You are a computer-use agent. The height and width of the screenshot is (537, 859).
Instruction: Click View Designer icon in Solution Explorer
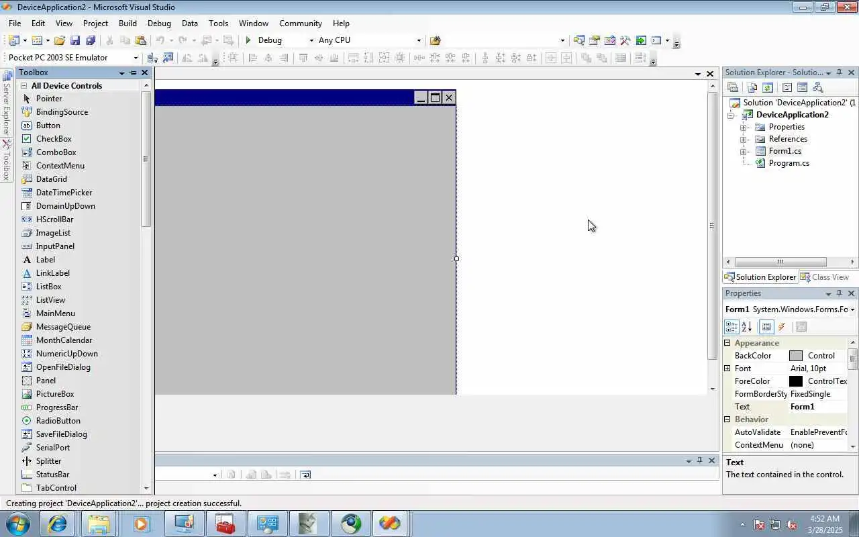pyautogui.click(x=802, y=87)
